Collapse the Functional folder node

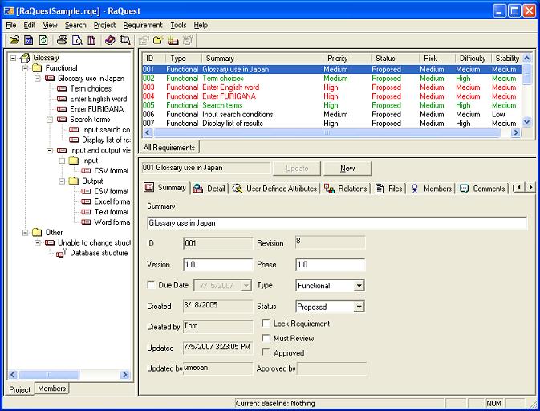coord(26,68)
